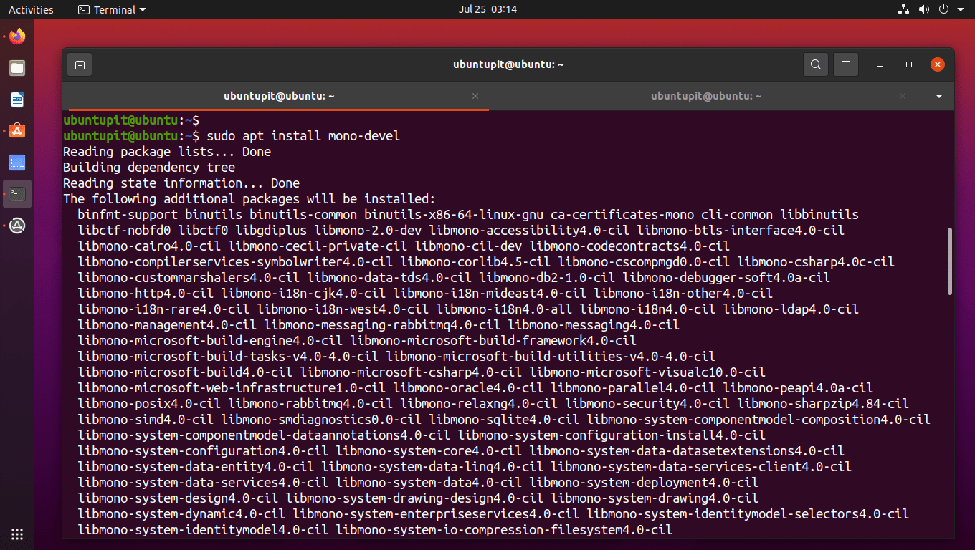
Task: Expand the tab list dropdown arrow
Action: 938,95
